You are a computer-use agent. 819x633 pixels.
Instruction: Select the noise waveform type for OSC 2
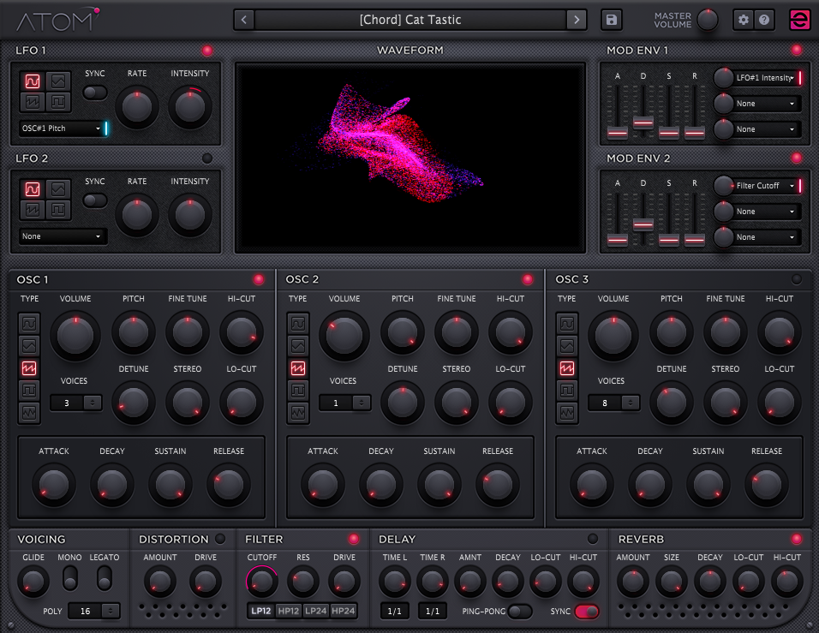click(299, 413)
